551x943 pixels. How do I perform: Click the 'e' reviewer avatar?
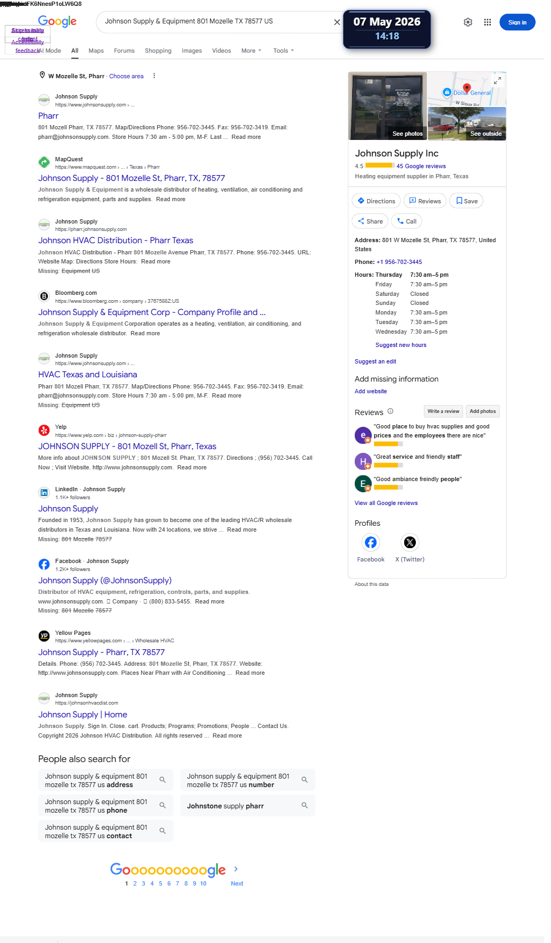click(x=363, y=435)
